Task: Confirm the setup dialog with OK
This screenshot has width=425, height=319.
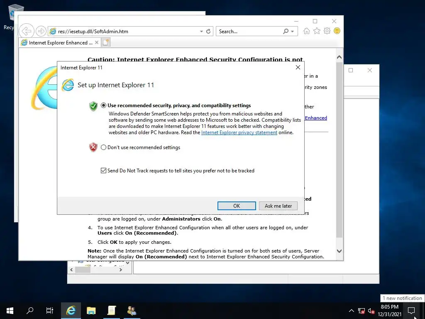Action: pos(237,206)
